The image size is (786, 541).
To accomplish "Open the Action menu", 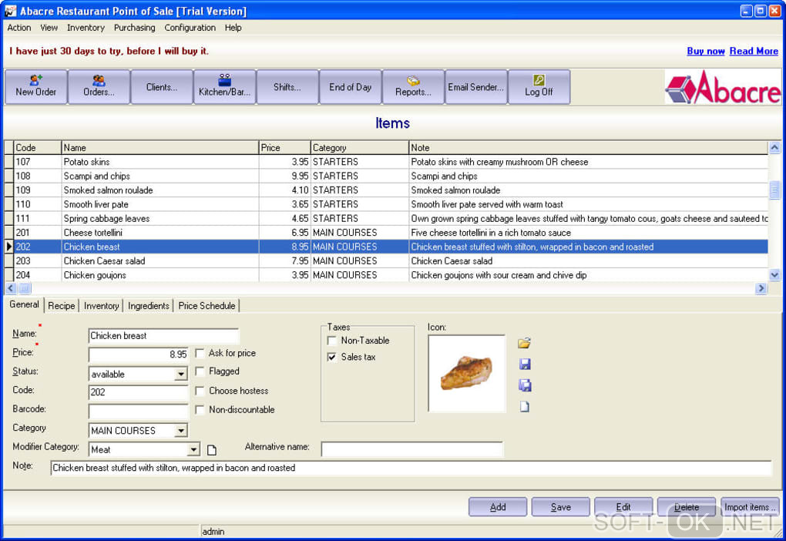I will [19, 28].
